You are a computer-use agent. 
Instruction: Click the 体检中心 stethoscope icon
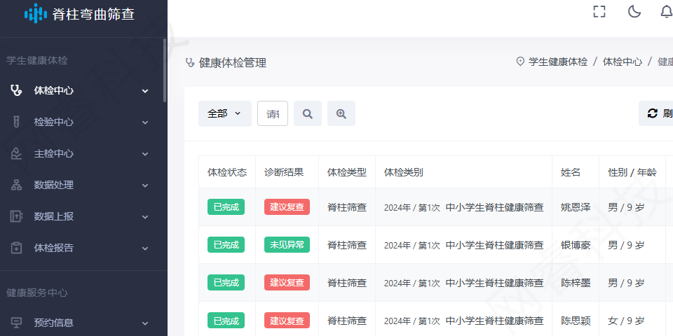(16, 90)
